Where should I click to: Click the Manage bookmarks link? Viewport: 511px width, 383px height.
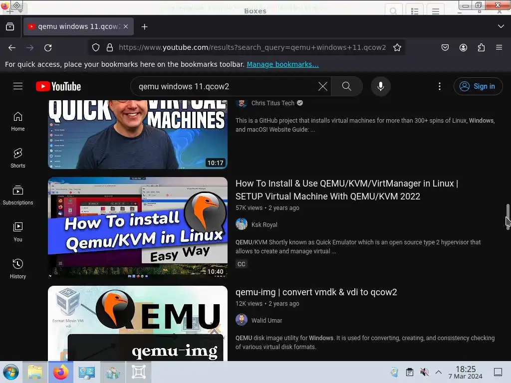tap(282, 64)
